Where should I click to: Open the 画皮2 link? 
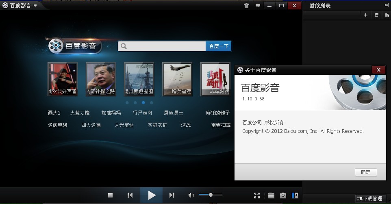pos(54,113)
